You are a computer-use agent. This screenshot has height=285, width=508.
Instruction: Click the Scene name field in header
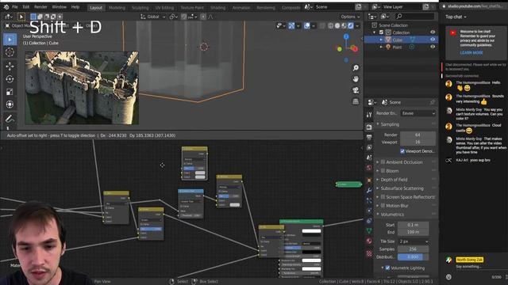[x=333, y=7]
